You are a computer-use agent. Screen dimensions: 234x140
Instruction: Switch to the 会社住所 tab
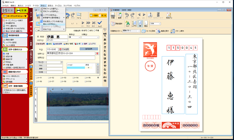click(57, 44)
